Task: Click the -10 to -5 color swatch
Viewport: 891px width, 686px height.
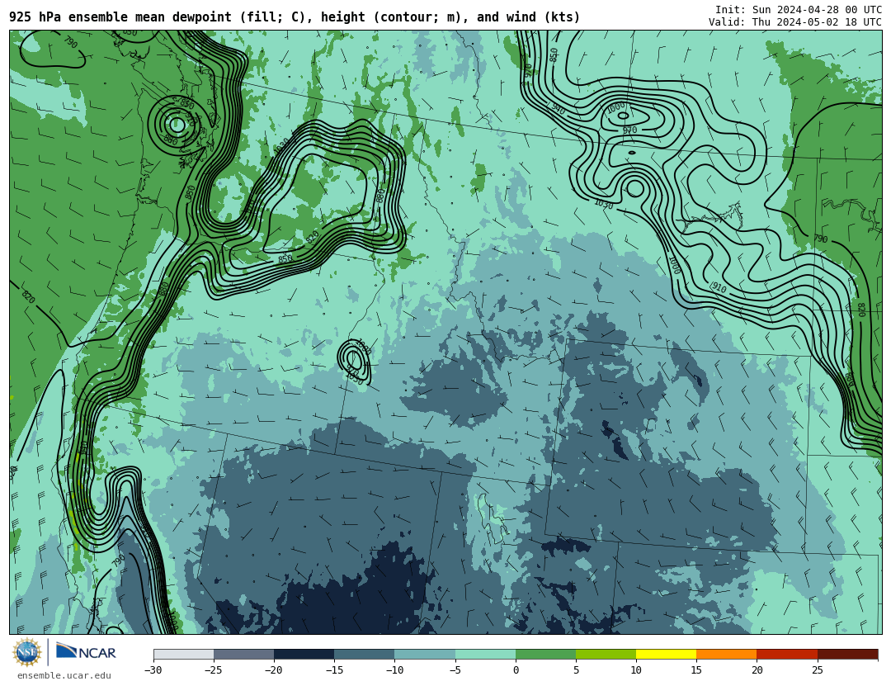Action: 425,654
